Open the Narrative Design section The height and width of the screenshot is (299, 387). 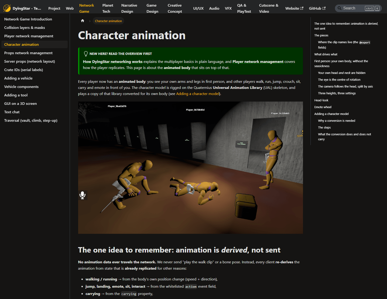click(x=129, y=8)
